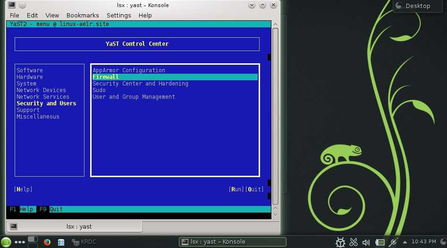
Task: Click the YaST2 - menu @ linux-aelr.site header
Action: [x=59, y=24]
